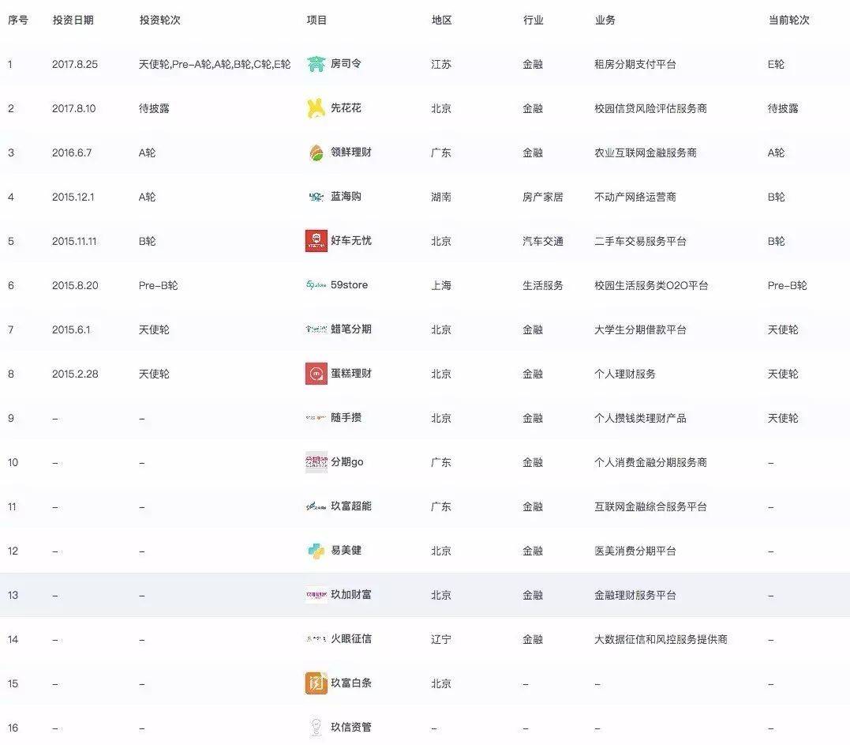Open the 玖富超能 project link
850x745 pixels.
point(351,506)
